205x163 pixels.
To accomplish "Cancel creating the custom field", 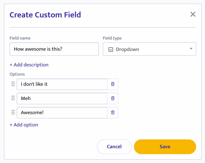I will tap(114, 147).
